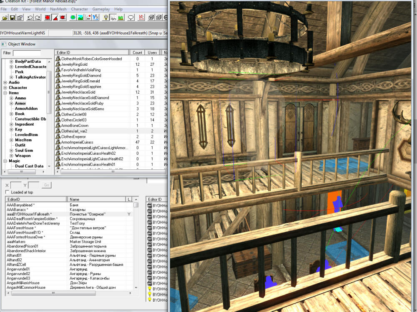Screen dimensions: 417x312
Task: Click the Object Window Filter input field
Action: 27,53
